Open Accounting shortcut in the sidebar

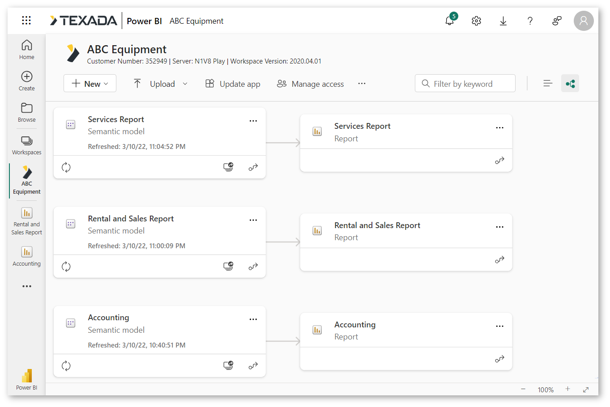tap(27, 256)
